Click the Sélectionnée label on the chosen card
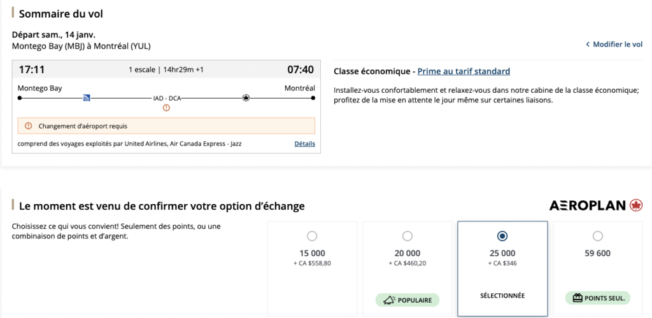This screenshot has width=652, height=318. click(502, 296)
